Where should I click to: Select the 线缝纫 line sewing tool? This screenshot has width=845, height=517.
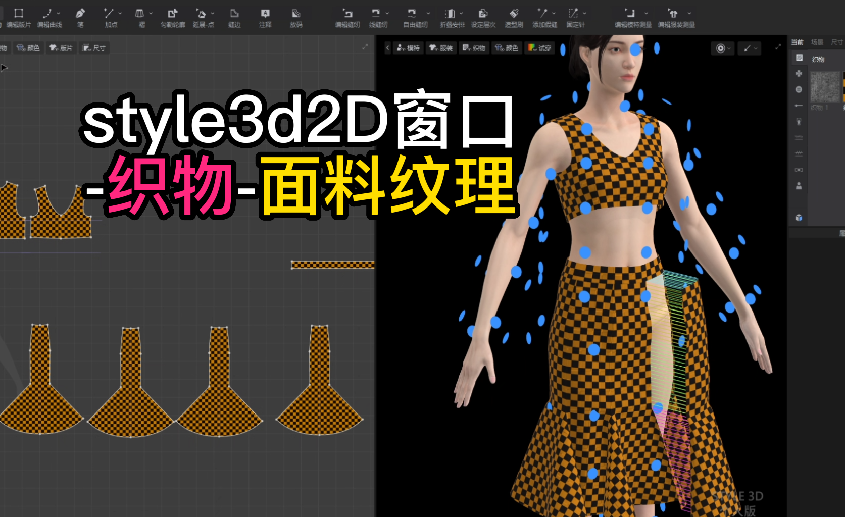pos(378,18)
